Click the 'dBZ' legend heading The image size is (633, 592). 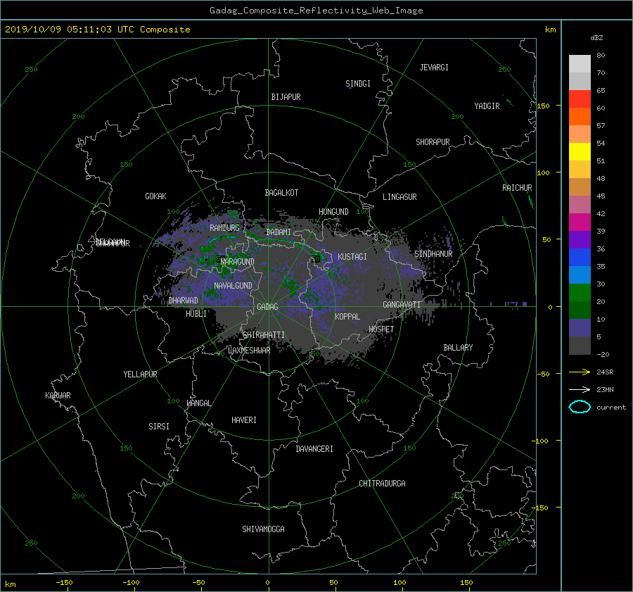[x=596, y=38]
